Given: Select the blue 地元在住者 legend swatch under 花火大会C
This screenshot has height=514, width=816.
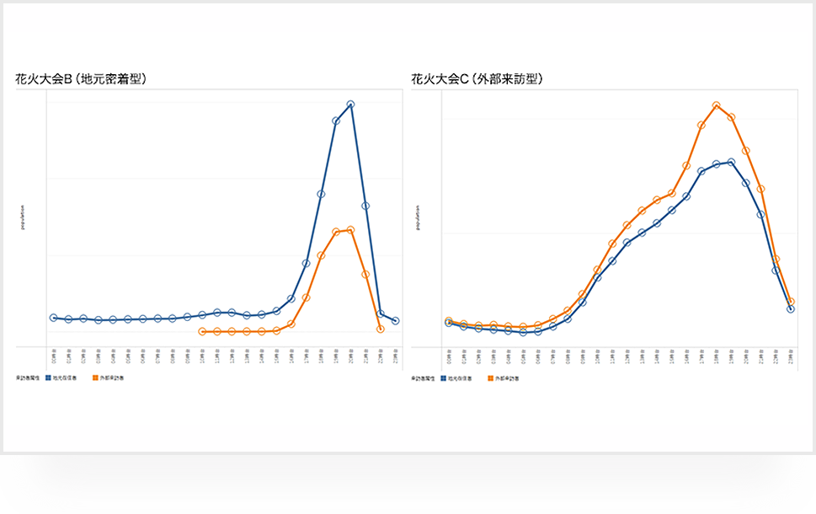Looking at the screenshot, I should 443,377.
